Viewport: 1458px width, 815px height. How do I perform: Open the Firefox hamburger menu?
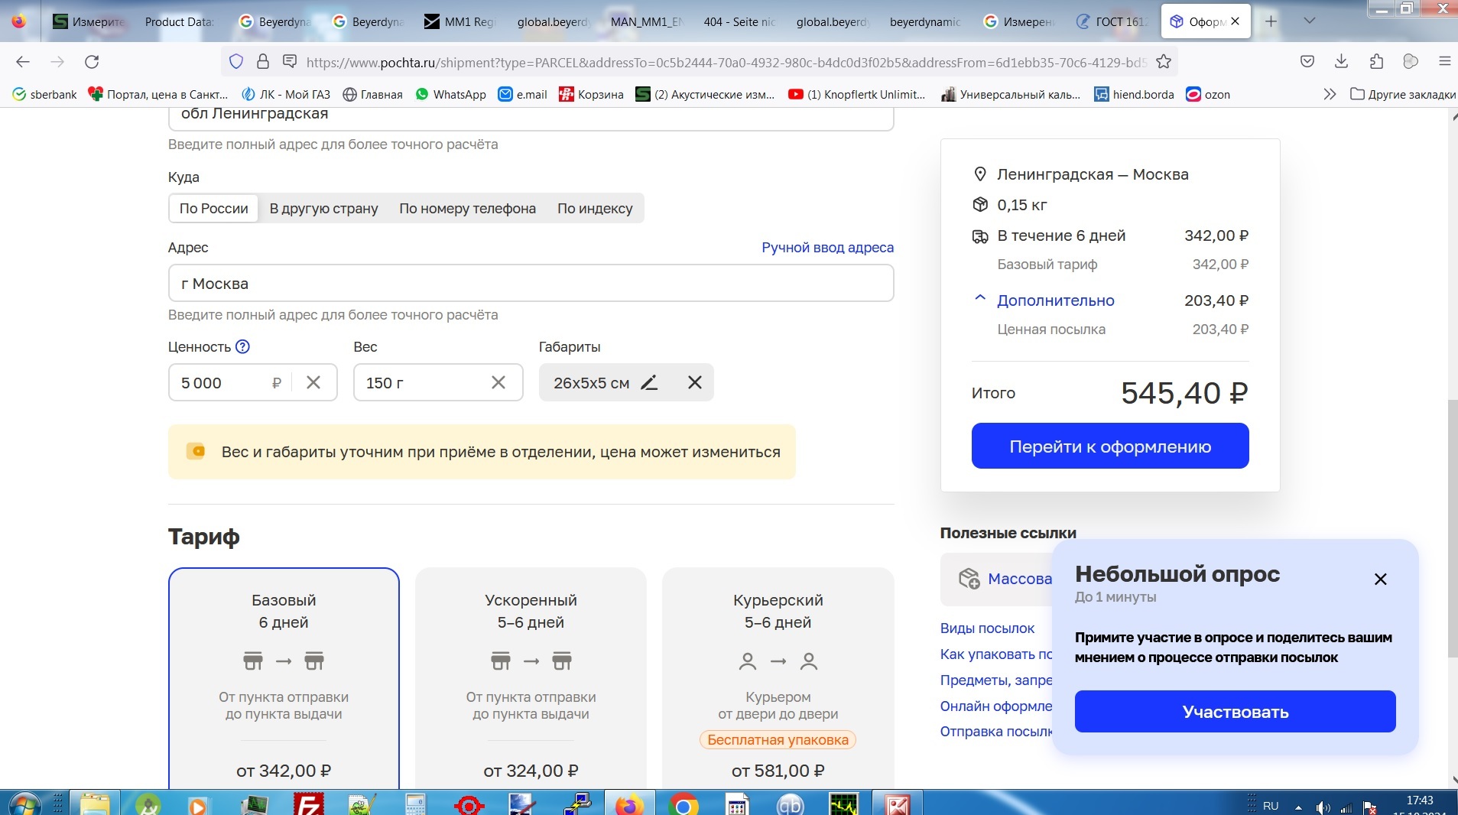click(x=1444, y=62)
